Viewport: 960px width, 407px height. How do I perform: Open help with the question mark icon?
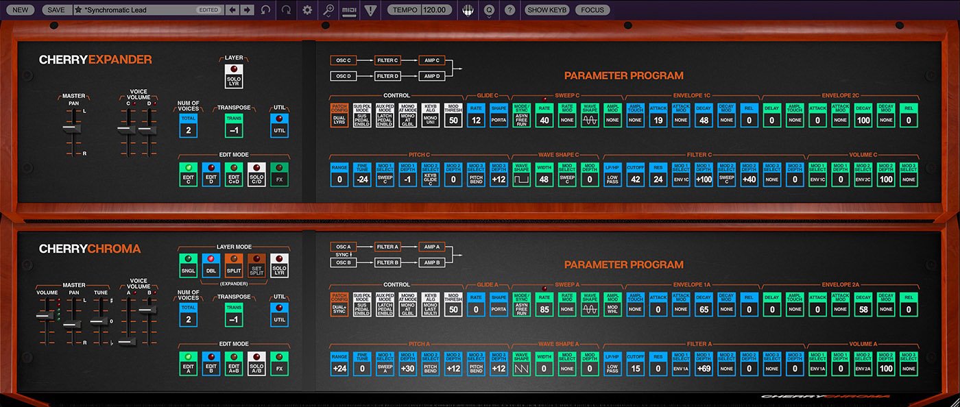point(509,10)
